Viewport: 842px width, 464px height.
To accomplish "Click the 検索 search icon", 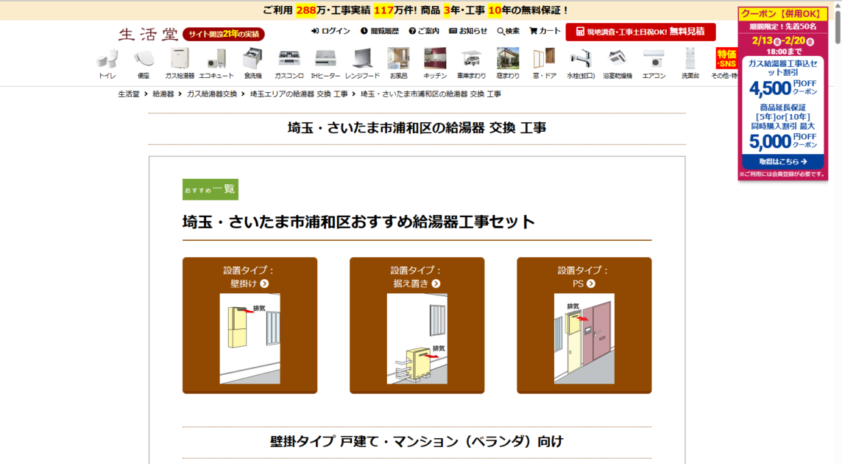I will (x=508, y=31).
